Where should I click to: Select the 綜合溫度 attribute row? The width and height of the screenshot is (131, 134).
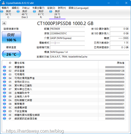click(x=64, y=71)
